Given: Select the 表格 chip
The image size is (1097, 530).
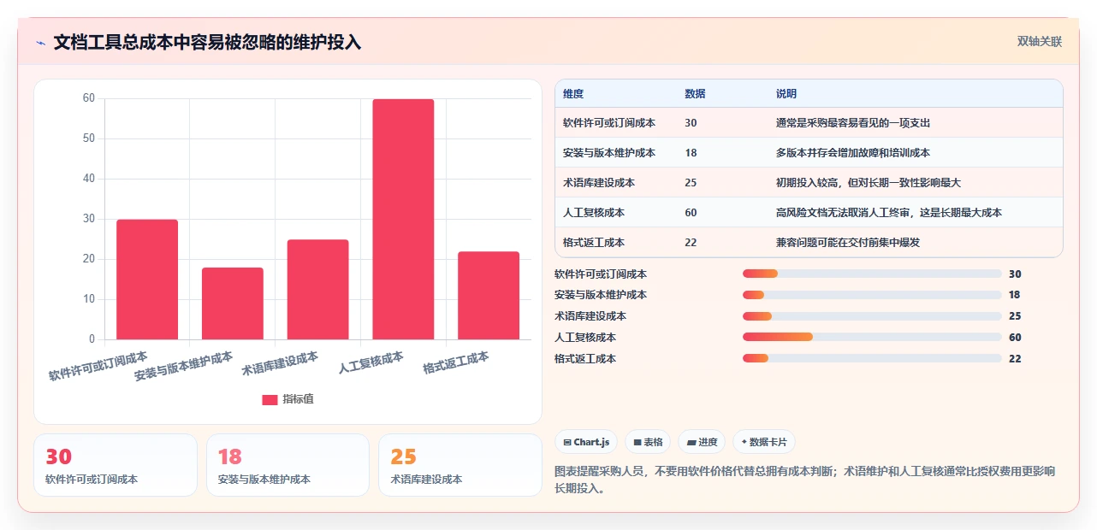Looking at the screenshot, I should click(x=648, y=442).
